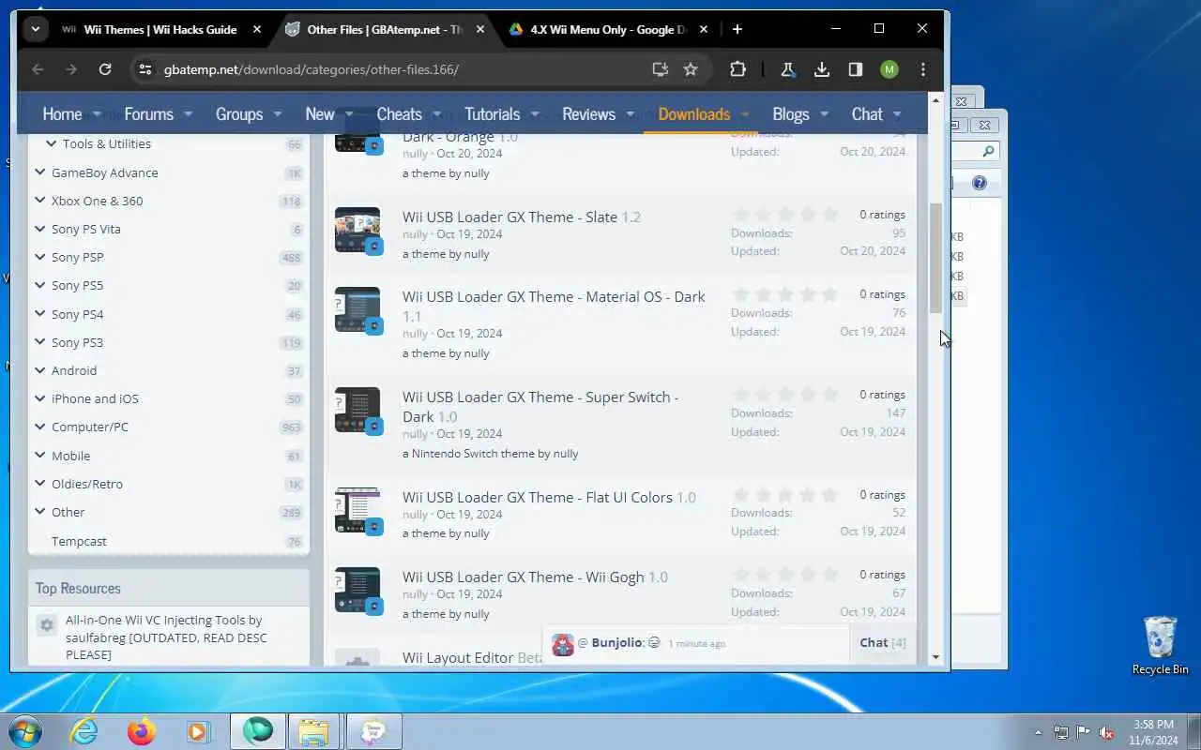Open Chrome three-dot menu
The image size is (1201, 750).
pyautogui.click(x=923, y=69)
